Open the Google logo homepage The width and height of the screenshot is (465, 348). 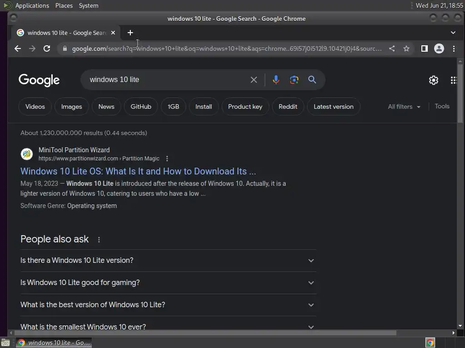pos(39,80)
